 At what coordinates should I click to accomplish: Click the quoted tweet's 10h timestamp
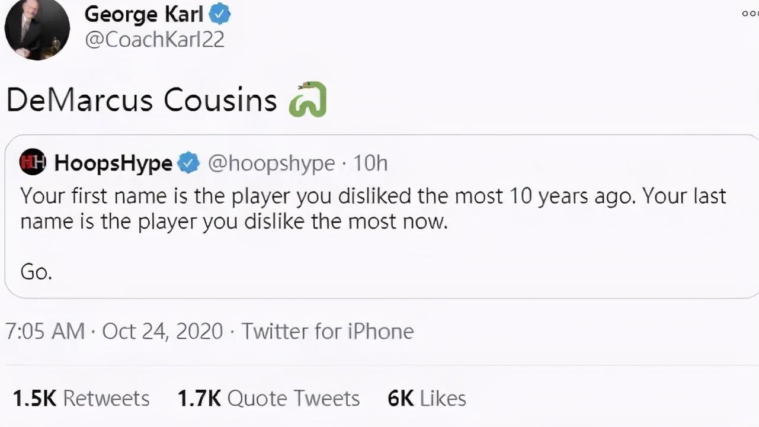(x=370, y=163)
